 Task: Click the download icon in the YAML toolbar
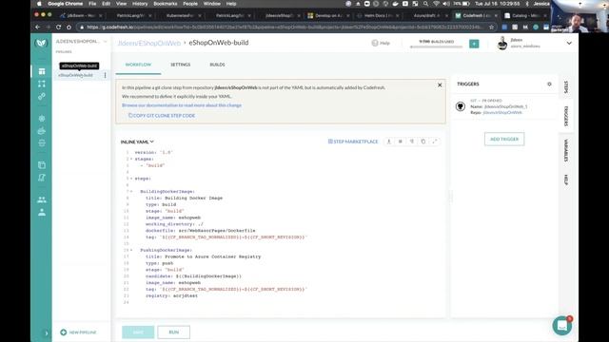pos(389,142)
